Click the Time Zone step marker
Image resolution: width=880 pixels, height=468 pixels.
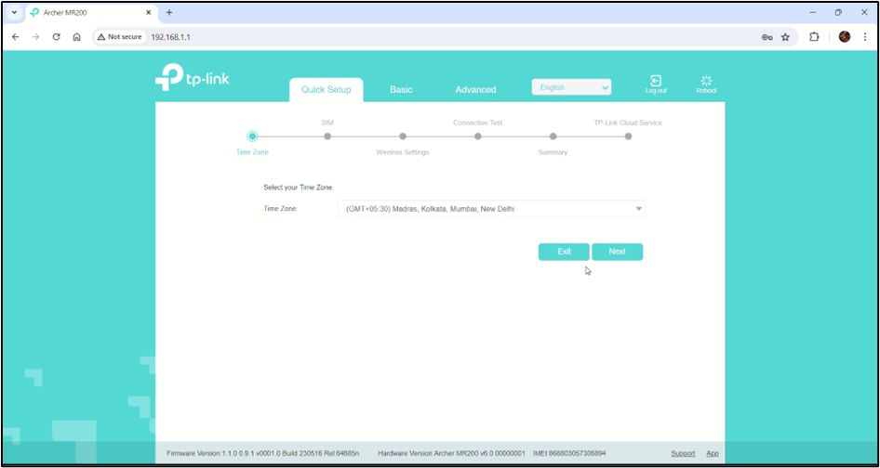pos(252,136)
